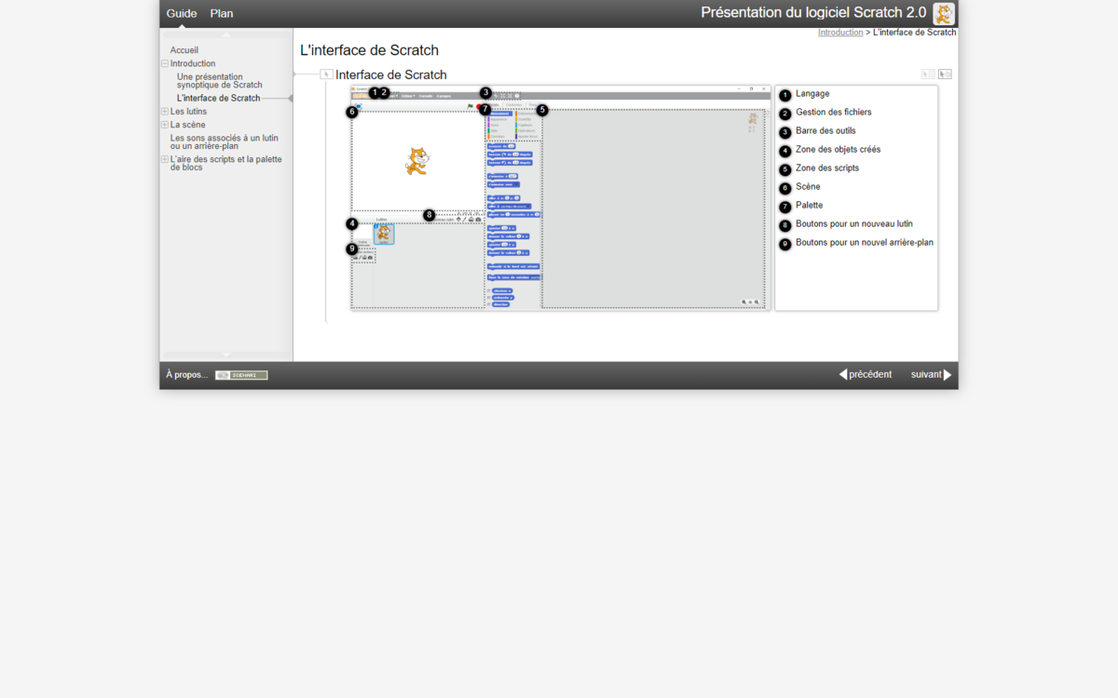Click the Scratch cat logo in the header
This screenshot has height=698, width=1118.
943,13
